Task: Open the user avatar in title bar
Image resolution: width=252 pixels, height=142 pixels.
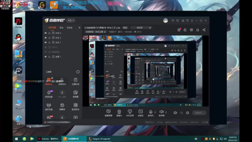Action: (166, 21)
